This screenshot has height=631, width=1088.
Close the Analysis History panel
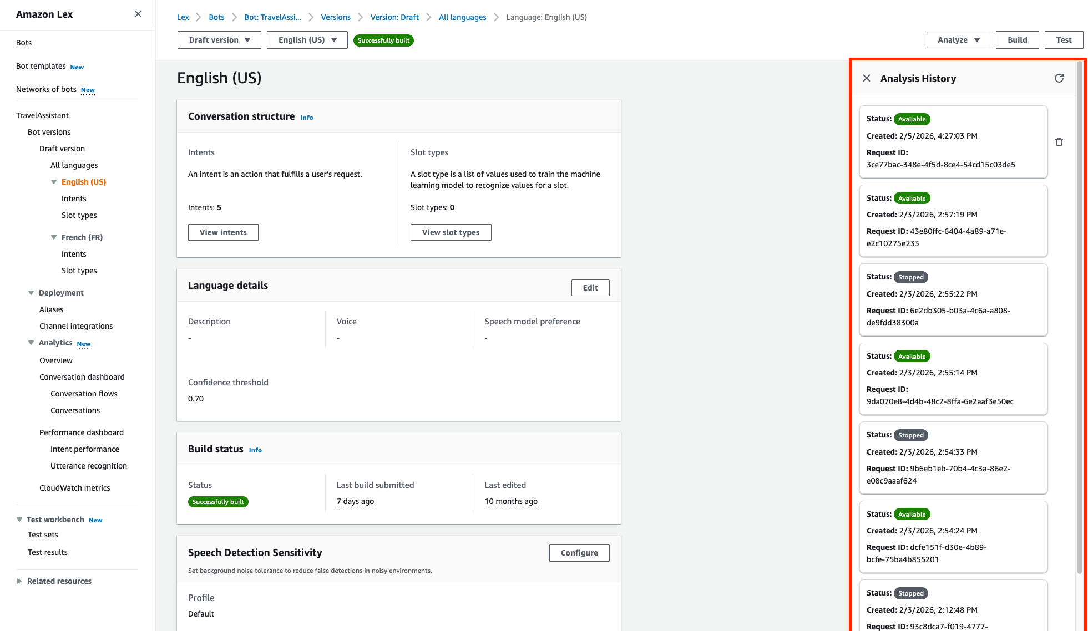pos(867,78)
